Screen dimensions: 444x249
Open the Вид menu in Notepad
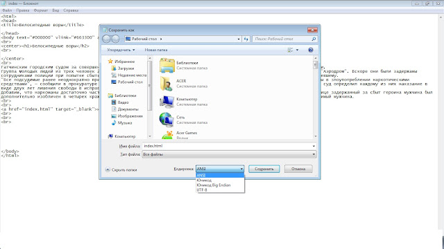point(55,10)
